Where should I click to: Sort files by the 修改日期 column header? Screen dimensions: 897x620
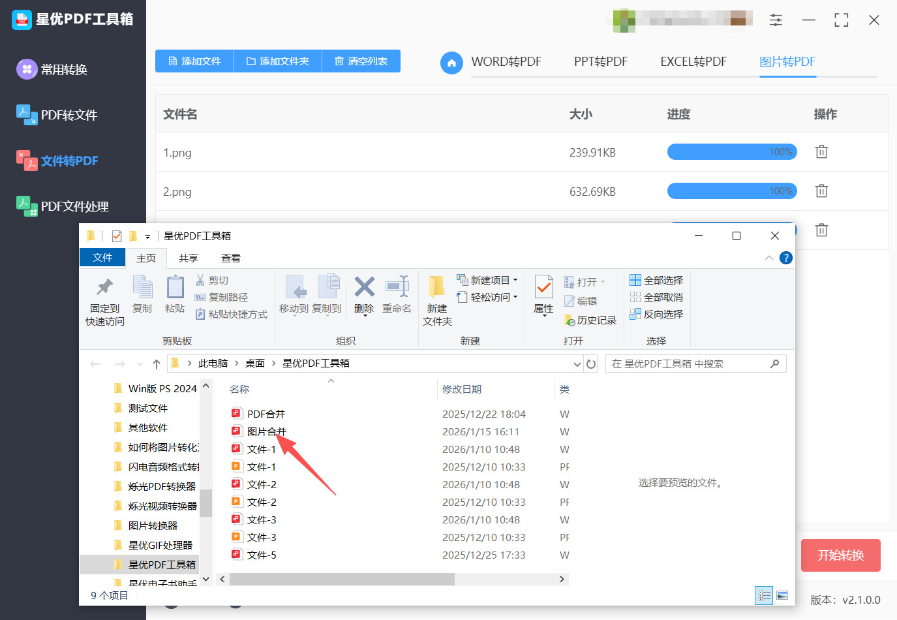pos(462,390)
